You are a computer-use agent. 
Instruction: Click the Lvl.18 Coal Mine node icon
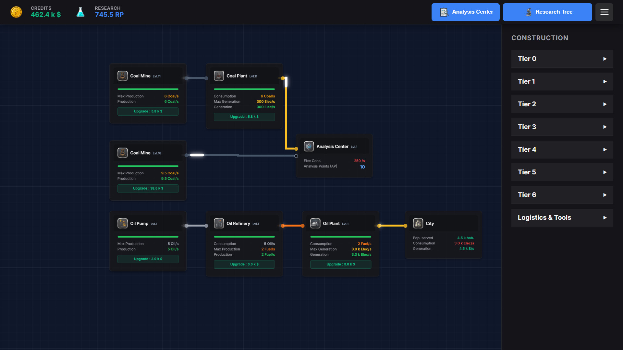coord(122,153)
